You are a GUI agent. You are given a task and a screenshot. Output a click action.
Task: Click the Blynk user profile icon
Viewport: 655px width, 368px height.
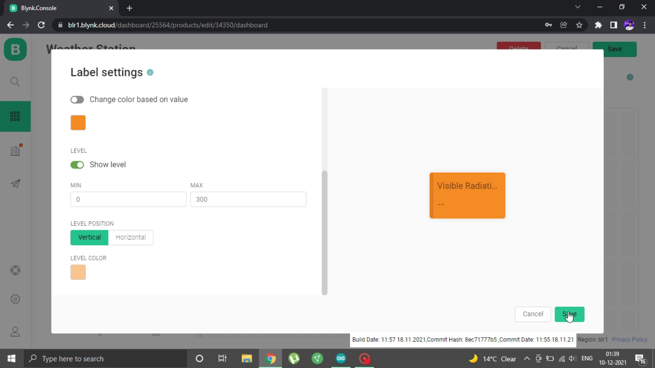(x=15, y=332)
